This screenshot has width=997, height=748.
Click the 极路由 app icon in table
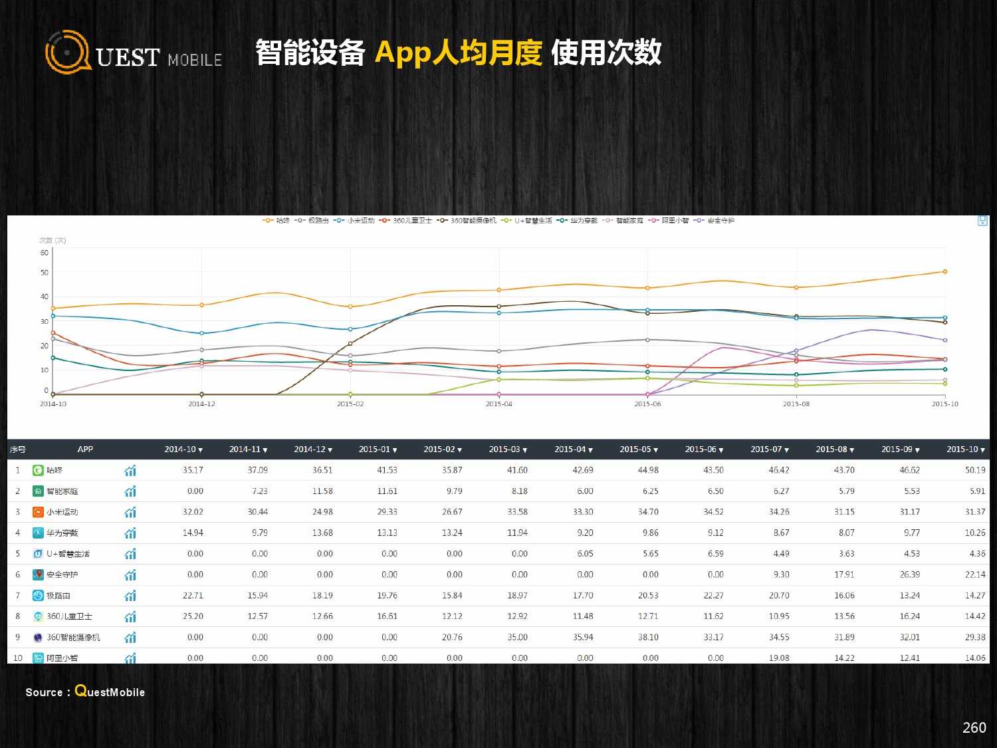tap(38, 596)
